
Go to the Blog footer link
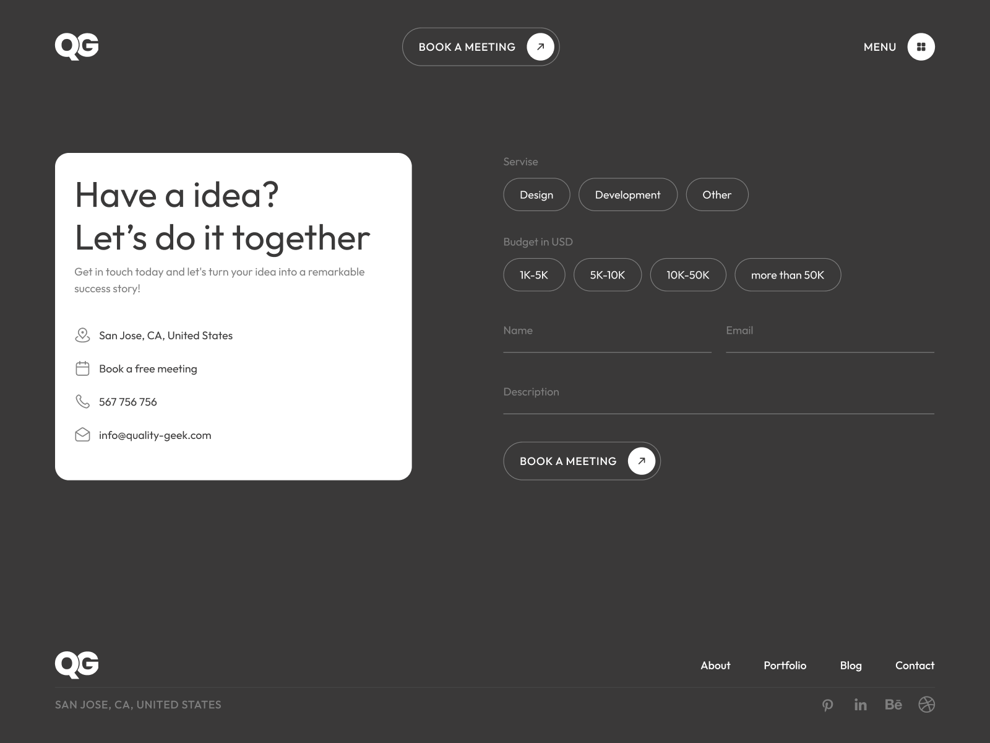point(851,666)
